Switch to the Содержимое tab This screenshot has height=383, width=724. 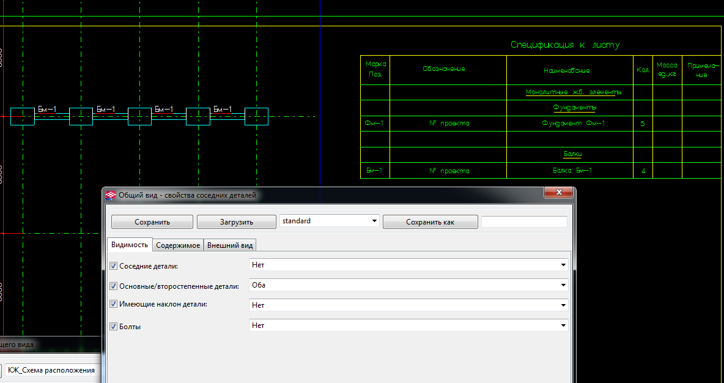pyautogui.click(x=178, y=245)
